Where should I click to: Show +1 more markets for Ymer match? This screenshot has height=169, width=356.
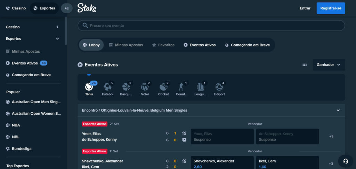coord(331,137)
